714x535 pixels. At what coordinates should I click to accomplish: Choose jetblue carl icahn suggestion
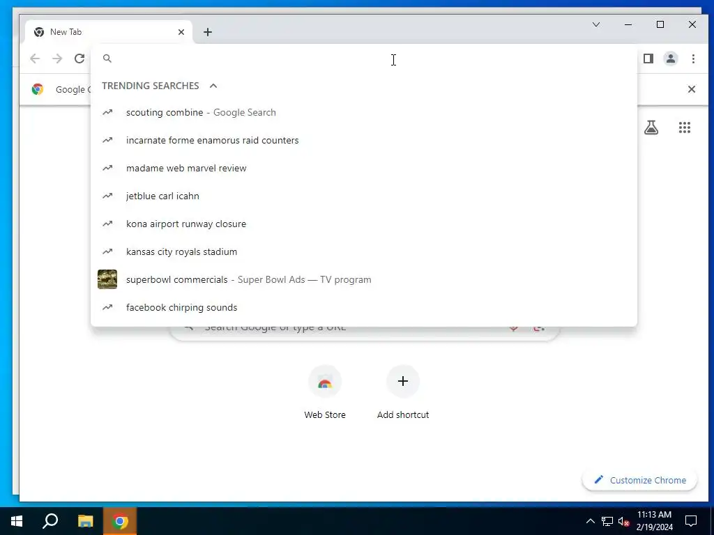[364, 196]
